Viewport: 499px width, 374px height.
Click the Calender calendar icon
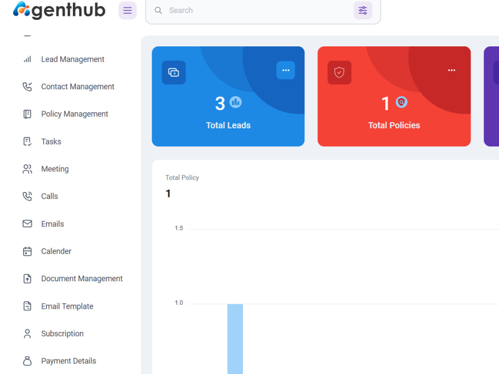[27, 251]
